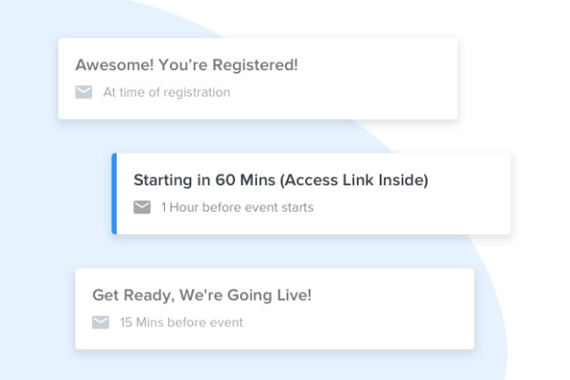Click the Get Ready text in the third card

(x=121, y=295)
